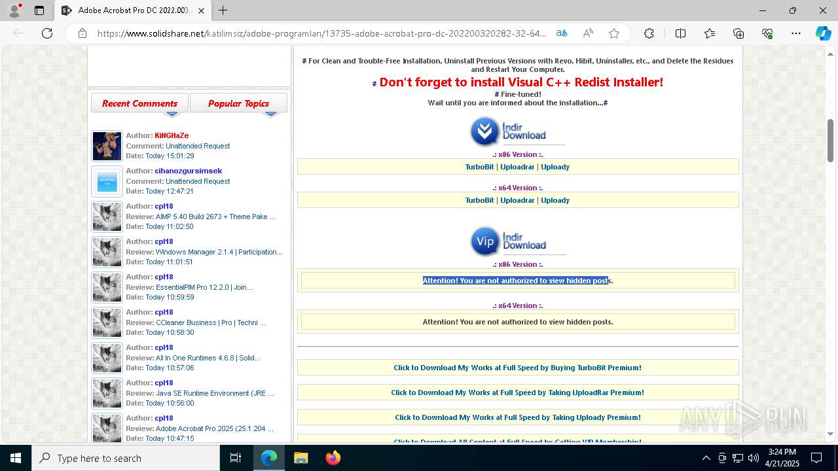Open the network status tray icon
838x471 pixels.
tap(738, 458)
